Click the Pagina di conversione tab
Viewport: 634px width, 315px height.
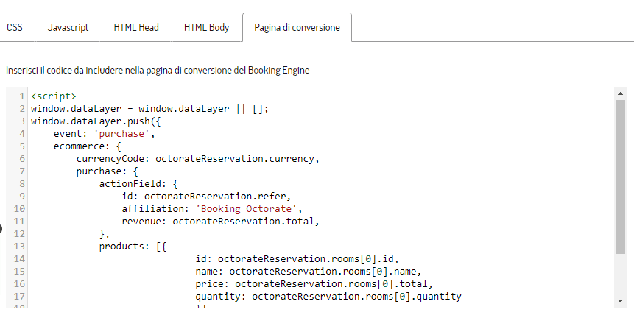tap(297, 27)
